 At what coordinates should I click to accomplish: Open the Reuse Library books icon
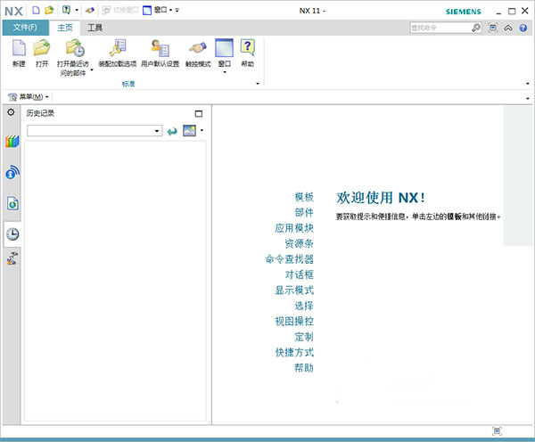point(12,141)
